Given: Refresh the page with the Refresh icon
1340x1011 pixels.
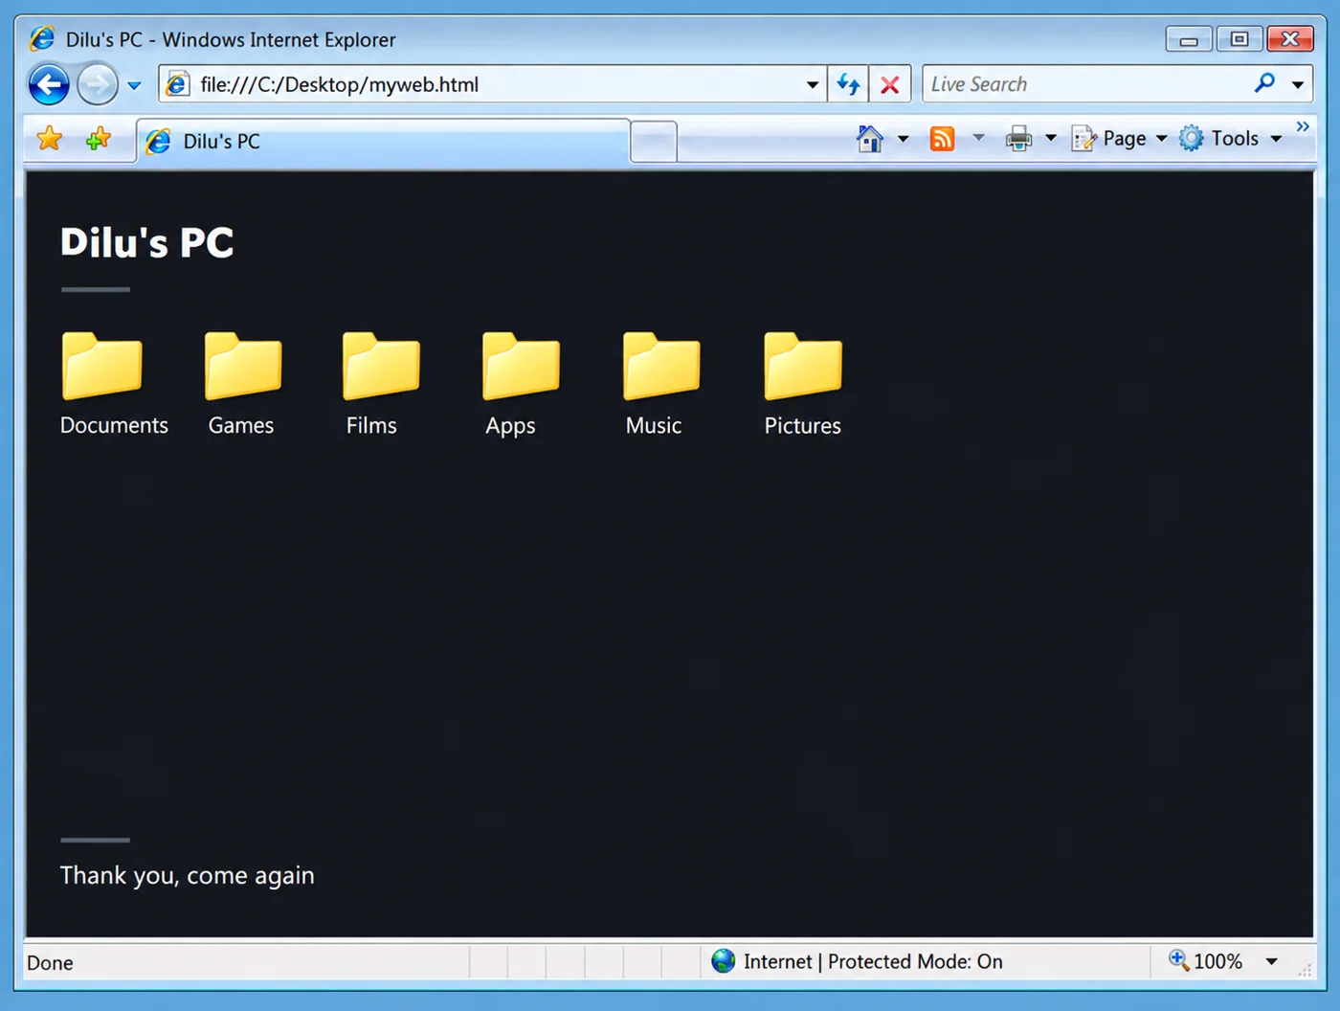Looking at the screenshot, I should (849, 84).
